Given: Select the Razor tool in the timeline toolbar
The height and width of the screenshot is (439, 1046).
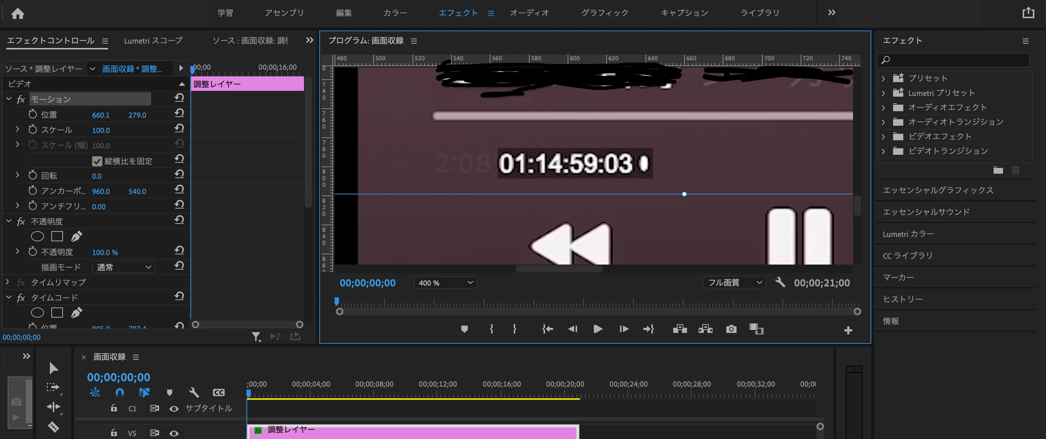Looking at the screenshot, I should pyautogui.click(x=54, y=426).
